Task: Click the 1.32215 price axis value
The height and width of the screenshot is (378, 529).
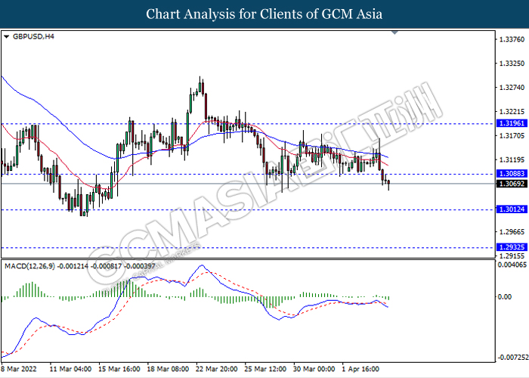Action: pyautogui.click(x=512, y=111)
